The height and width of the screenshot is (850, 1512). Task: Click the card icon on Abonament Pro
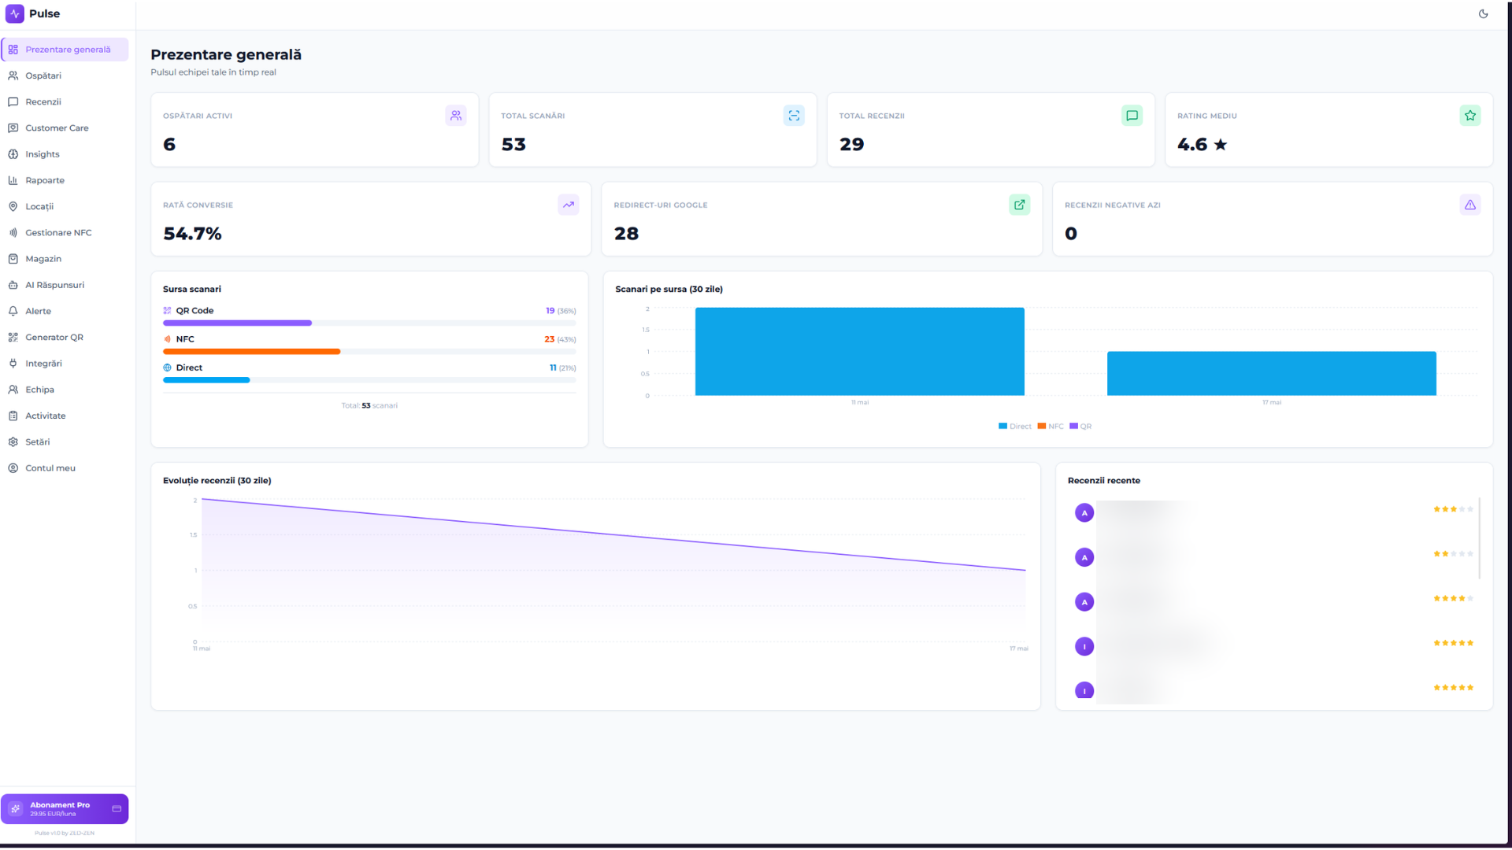pyautogui.click(x=117, y=809)
